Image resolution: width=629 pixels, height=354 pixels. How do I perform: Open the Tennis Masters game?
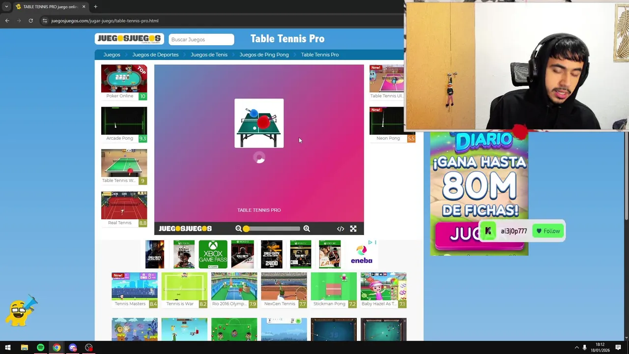[x=135, y=286]
